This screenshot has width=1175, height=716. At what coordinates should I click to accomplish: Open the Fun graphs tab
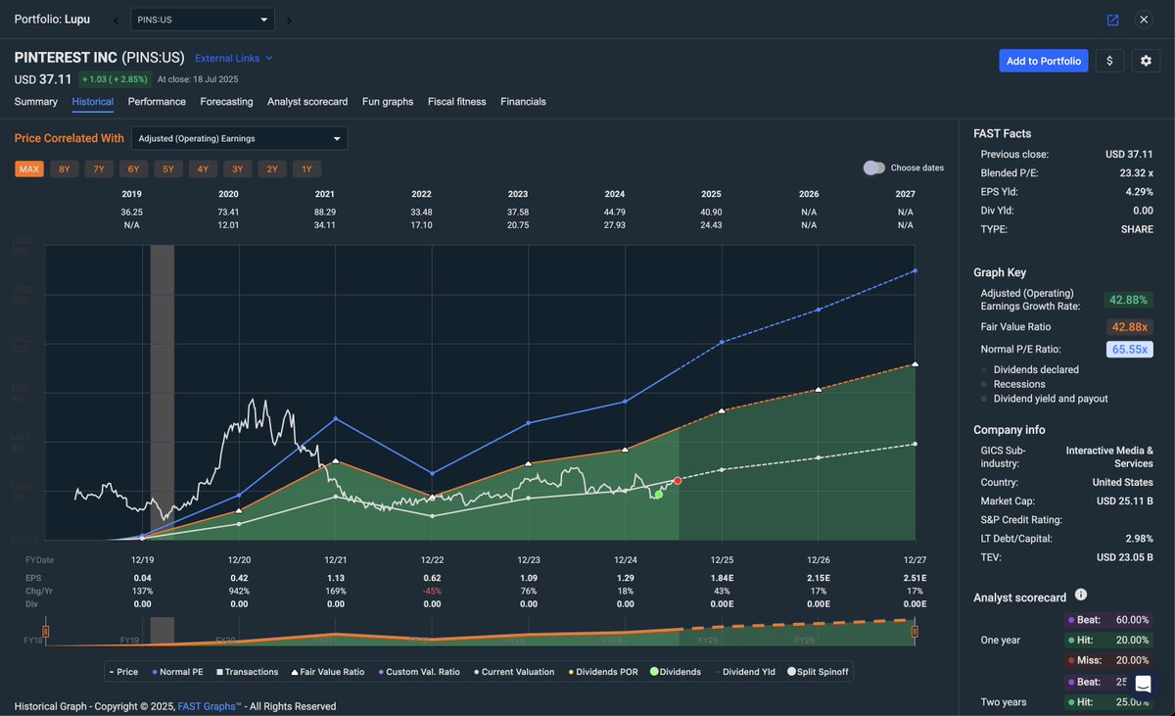pyautogui.click(x=388, y=102)
